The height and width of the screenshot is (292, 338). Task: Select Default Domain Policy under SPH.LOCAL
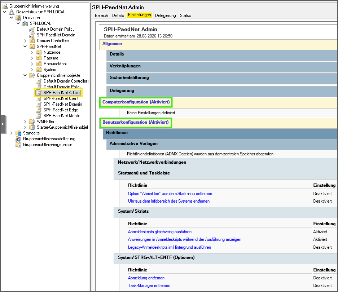tap(56, 29)
